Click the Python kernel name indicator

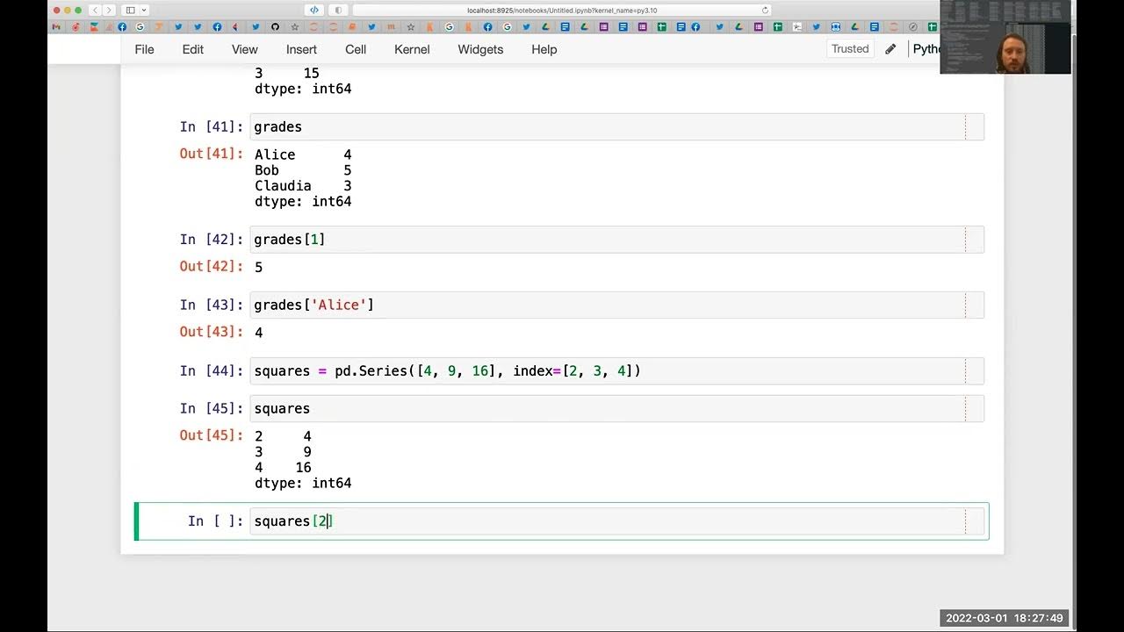click(926, 49)
